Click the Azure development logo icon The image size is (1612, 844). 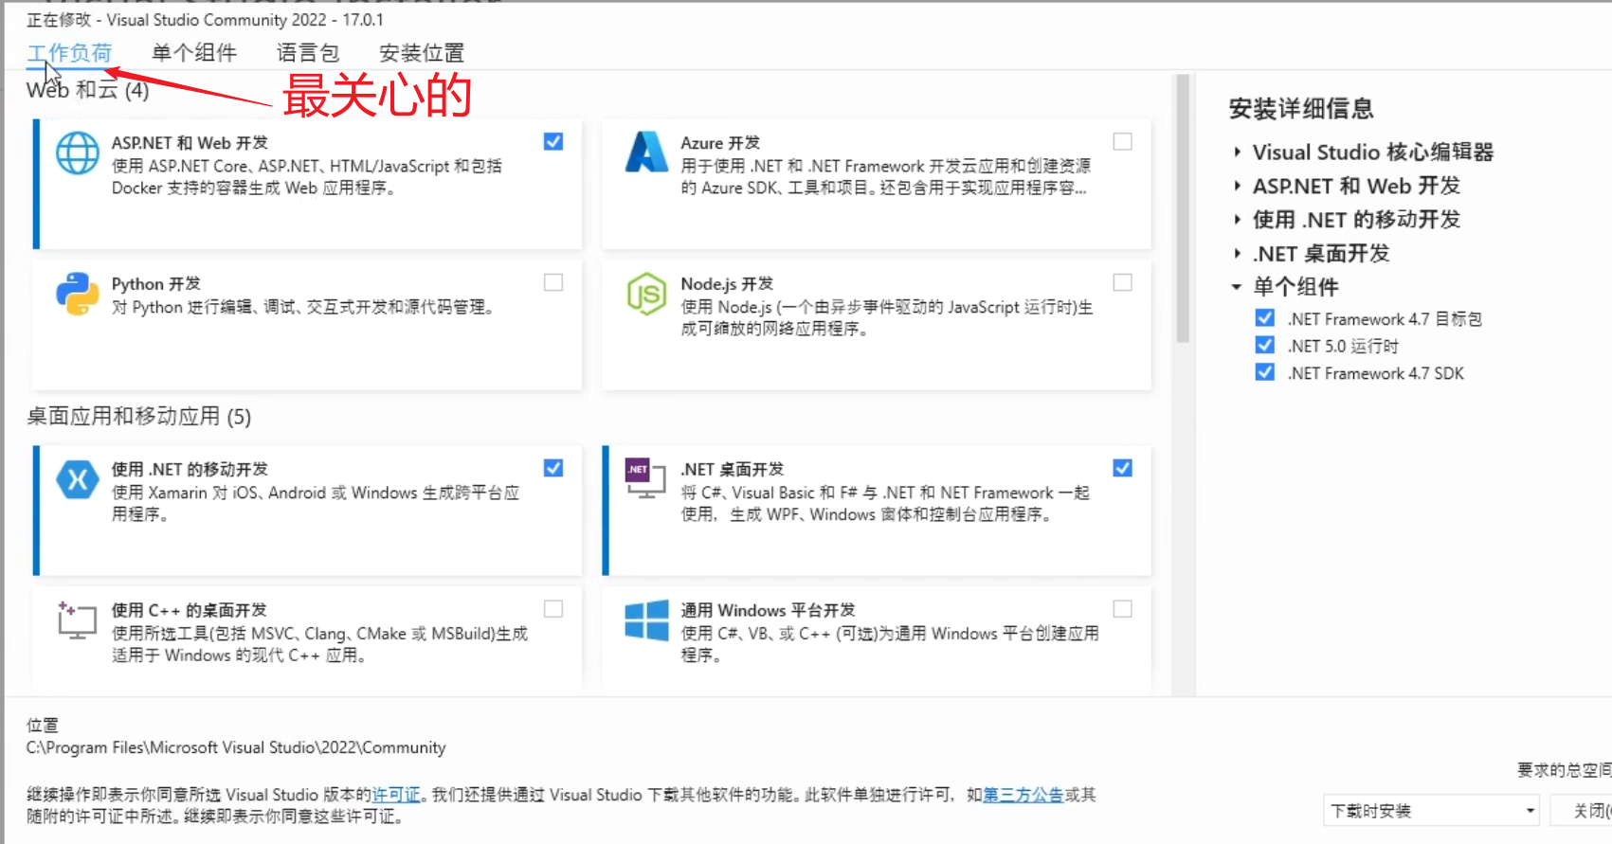click(646, 153)
